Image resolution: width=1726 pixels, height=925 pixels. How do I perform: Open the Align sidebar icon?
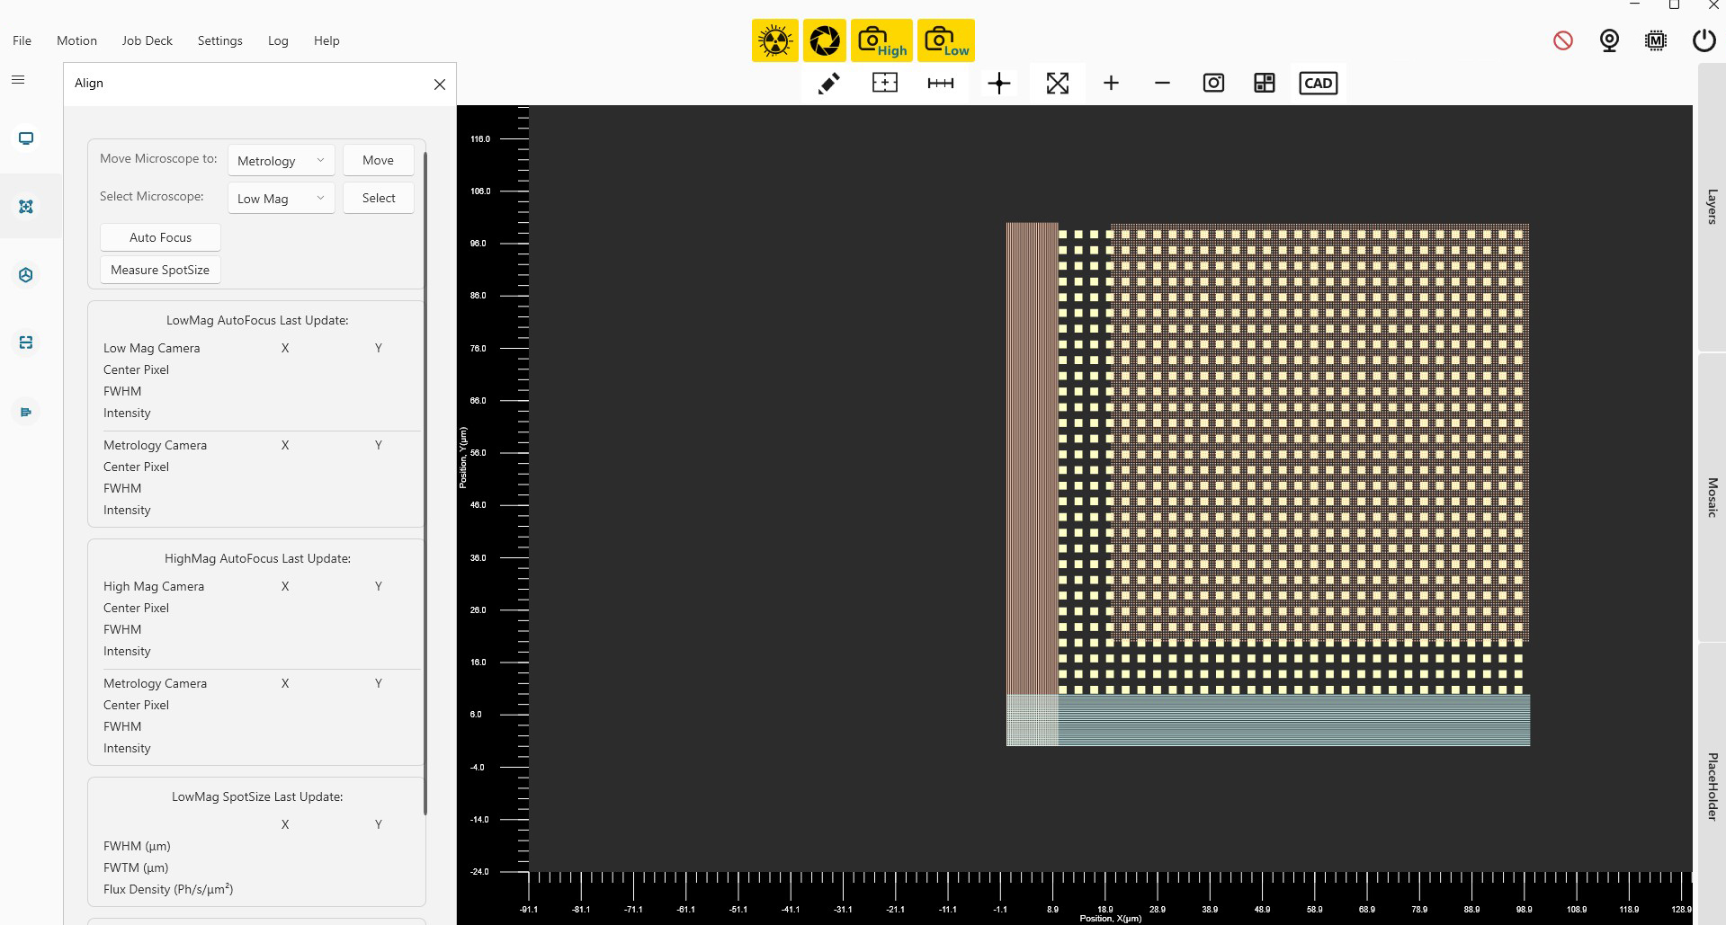pyautogui.click(x=26, y=207)
